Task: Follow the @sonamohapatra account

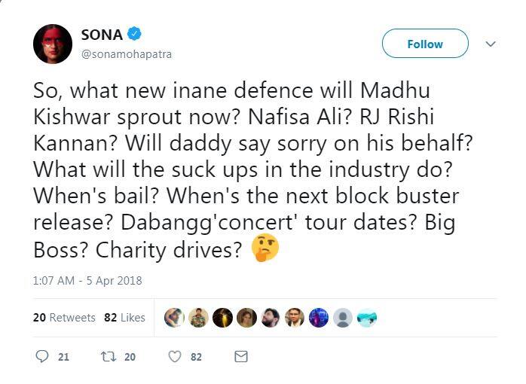Action: (x=424, y=44)
